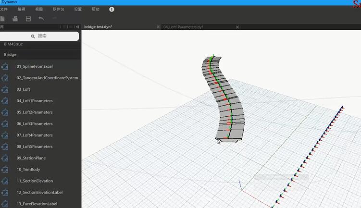
Task: Open the 软件包 (Packages) menu
Action: [x=58, y=9]
